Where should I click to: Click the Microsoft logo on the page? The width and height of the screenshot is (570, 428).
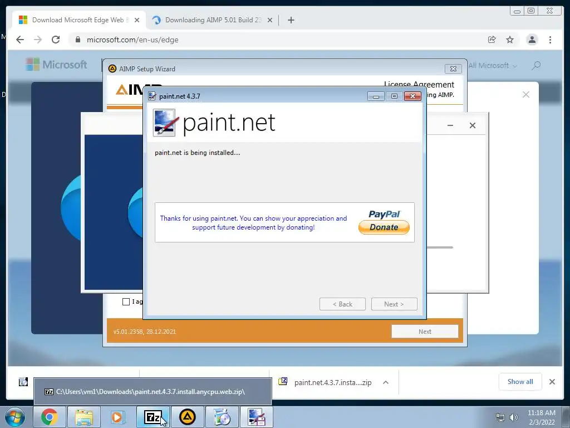[x=56, y=65]
